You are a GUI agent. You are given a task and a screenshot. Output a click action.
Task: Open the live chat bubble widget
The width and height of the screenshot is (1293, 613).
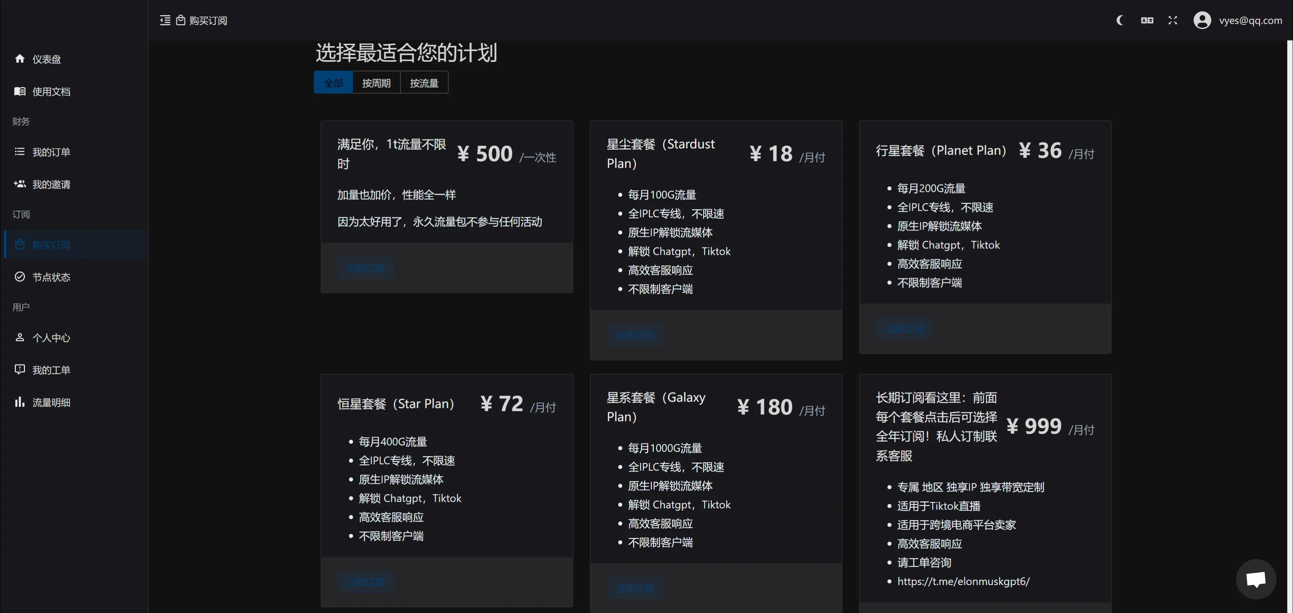1256,579
